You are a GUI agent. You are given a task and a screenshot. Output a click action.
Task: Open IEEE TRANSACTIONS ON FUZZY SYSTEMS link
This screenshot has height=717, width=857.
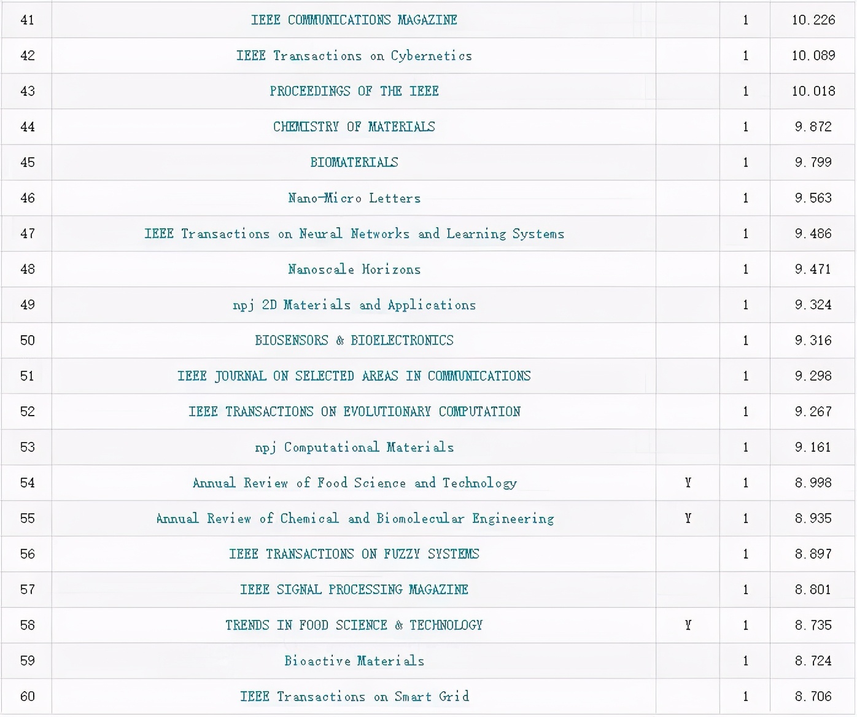click(x=354, y=554)
